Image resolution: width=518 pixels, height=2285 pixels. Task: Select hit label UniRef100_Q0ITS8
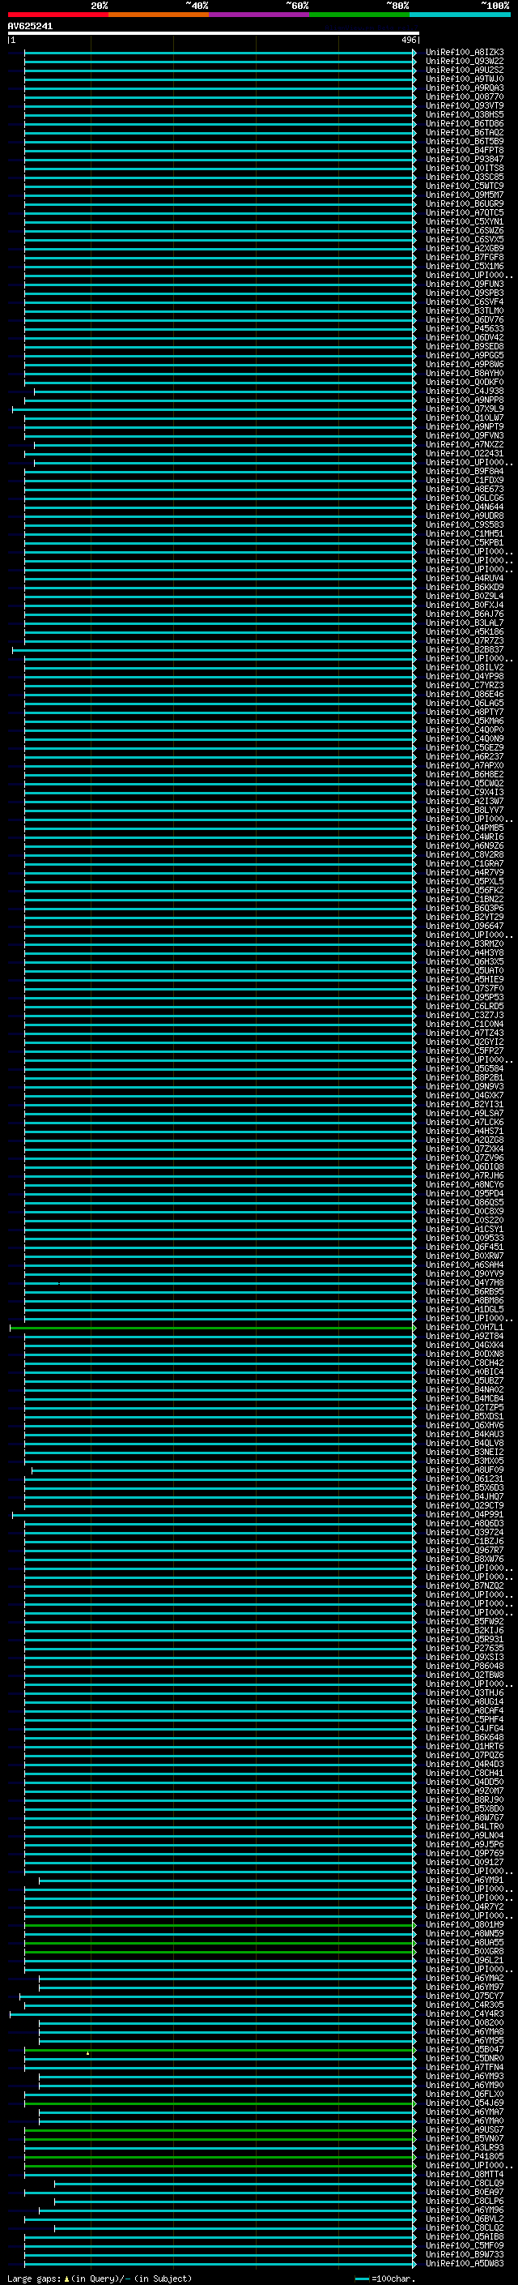(465, 169)
